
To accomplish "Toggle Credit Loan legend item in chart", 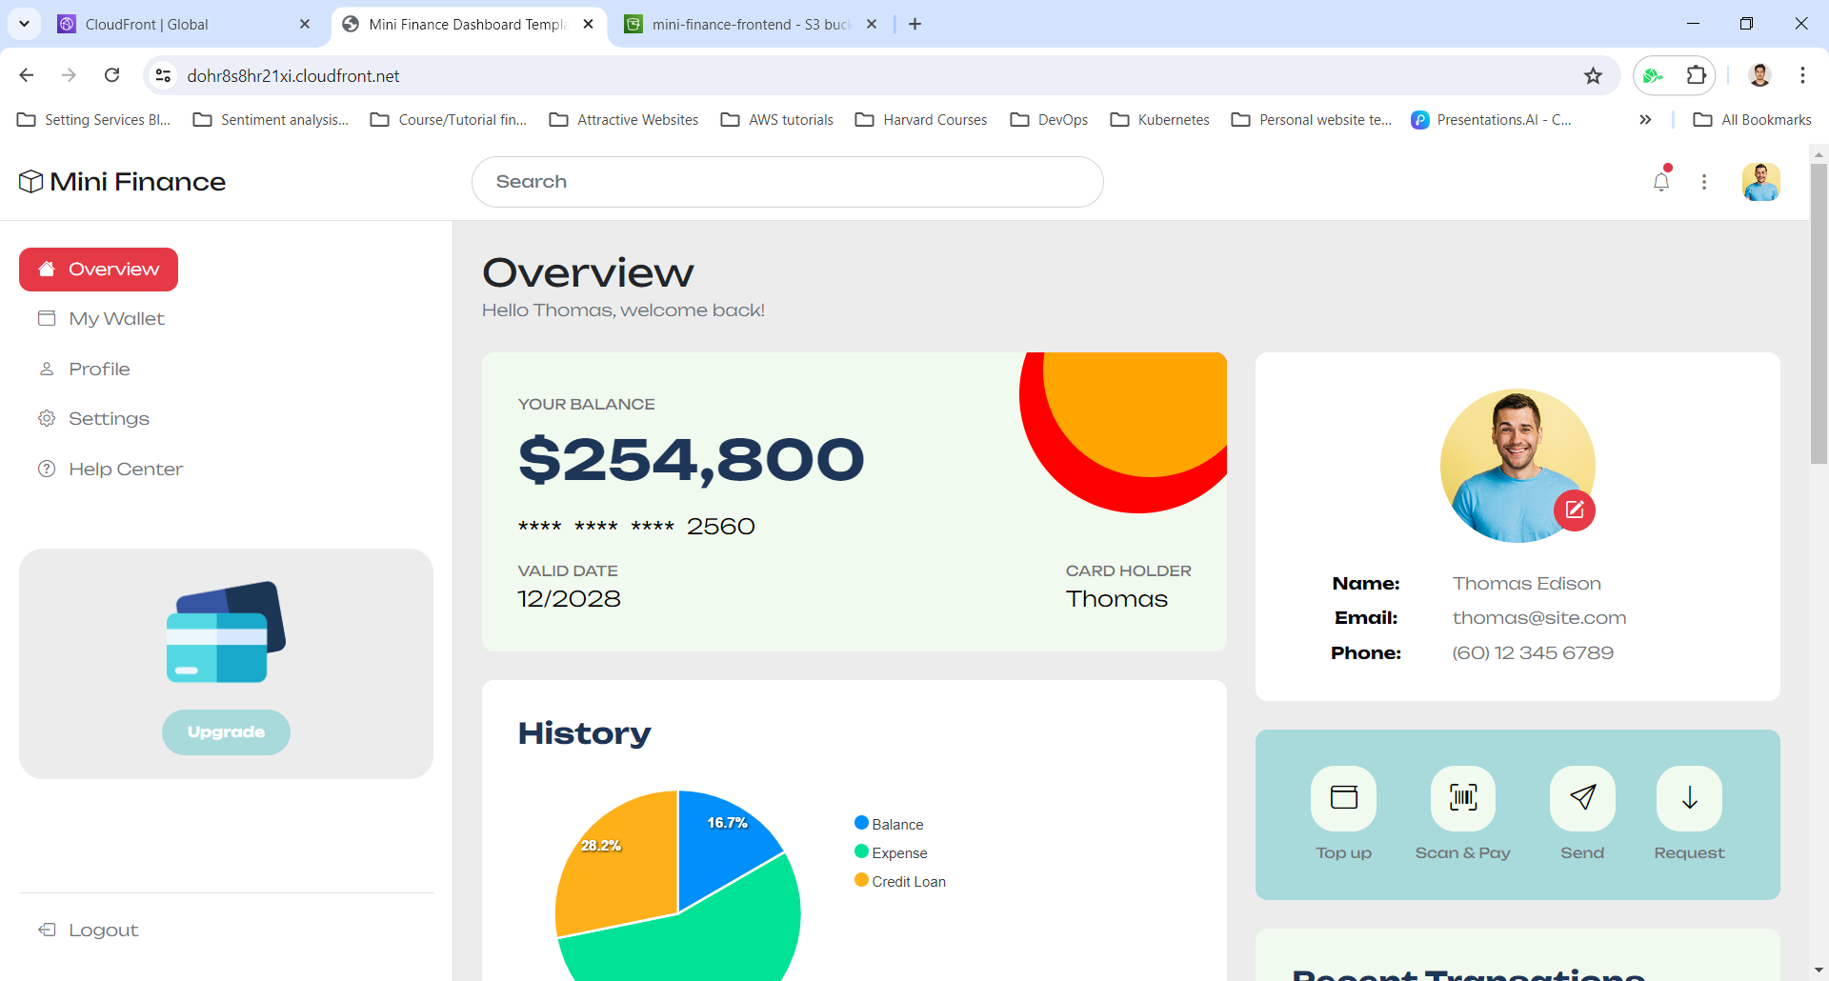I will tap(900, 881).
